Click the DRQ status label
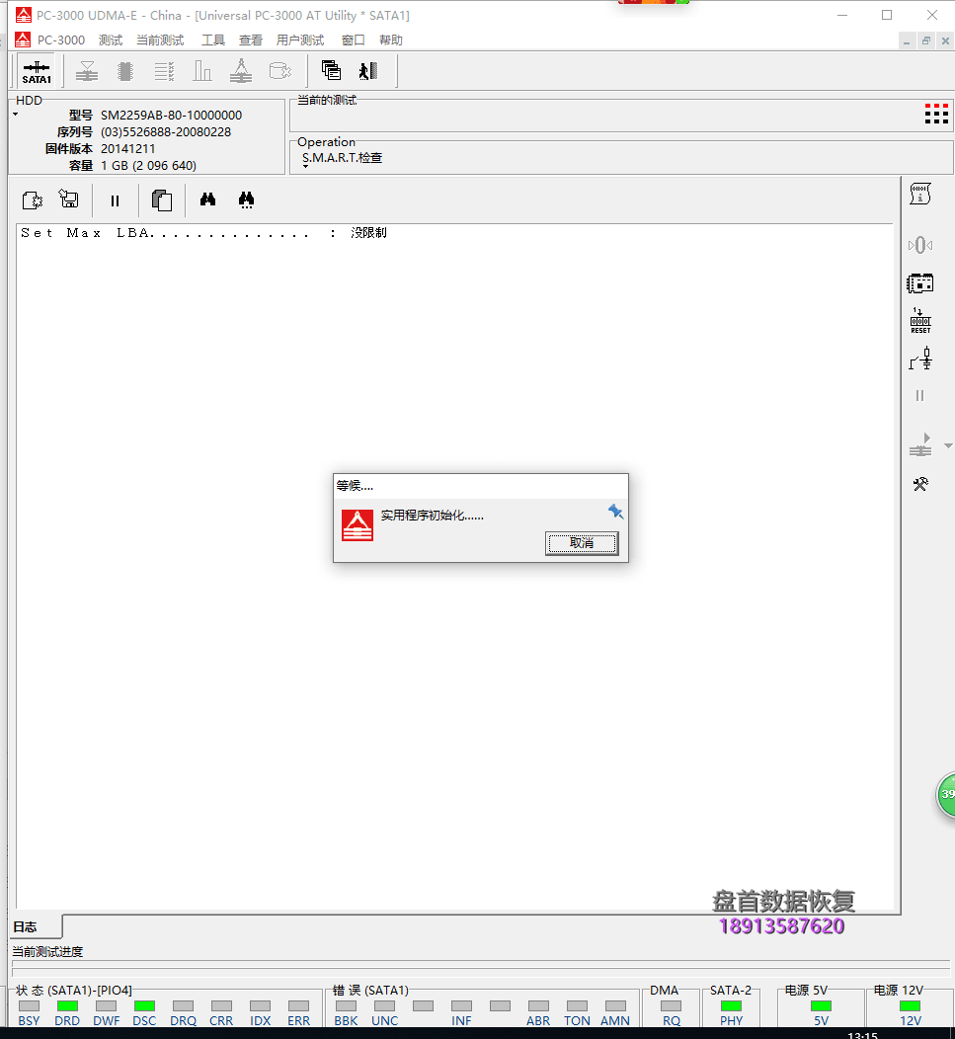Viewport: 955px width, 1039px height. point(183,1021)
